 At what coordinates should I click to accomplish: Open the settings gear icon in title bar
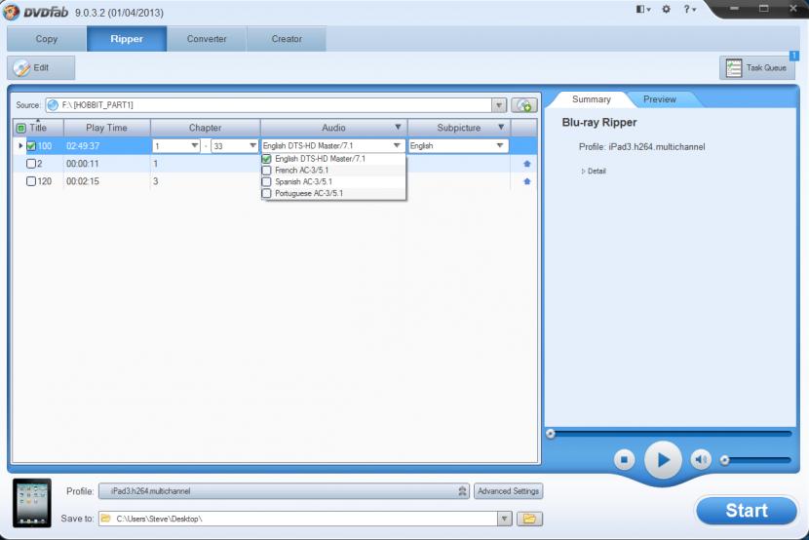666,9
